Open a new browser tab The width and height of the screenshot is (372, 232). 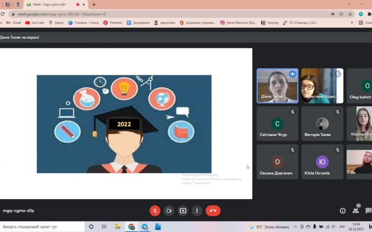click(x=94, y=5)
